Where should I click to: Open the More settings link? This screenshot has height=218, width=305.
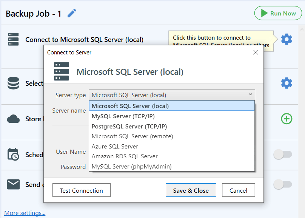coord(25,213)
